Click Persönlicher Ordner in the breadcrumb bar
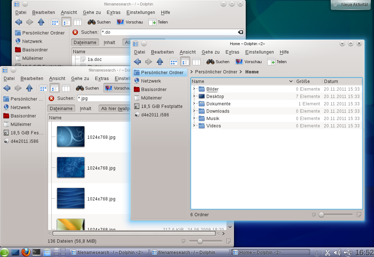374x257 pixels. pyautogui.click(x=216, y=72)
